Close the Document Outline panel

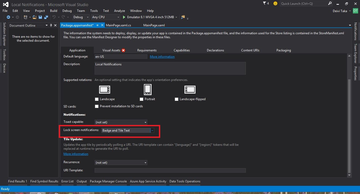55,25
